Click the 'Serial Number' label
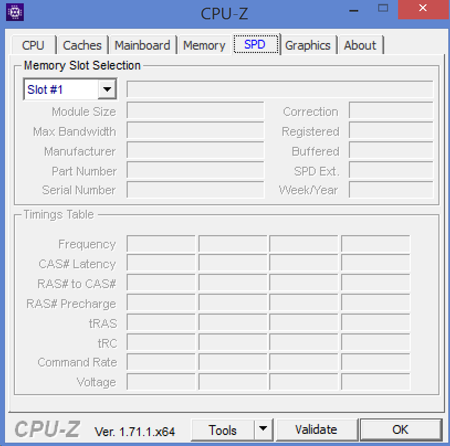This screenshot has width=450, height=446. [79, 190]
